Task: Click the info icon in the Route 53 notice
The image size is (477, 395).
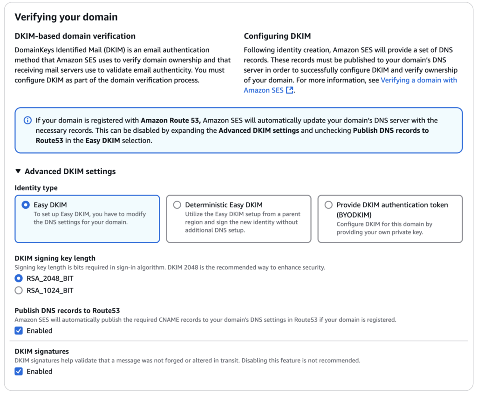Action: [x=27, y=121]
